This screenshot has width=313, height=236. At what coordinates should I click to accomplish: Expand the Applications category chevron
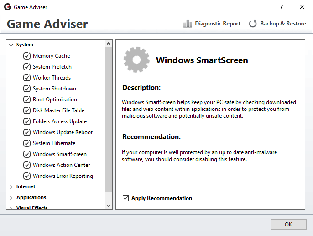[11, 198]
